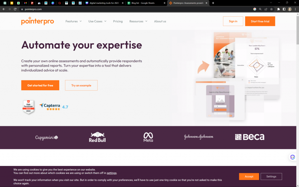The height and width of the screenshot is (187, 299).
Task: Expand the Resources dropdown menu
Action: click(x=138, y=21)
